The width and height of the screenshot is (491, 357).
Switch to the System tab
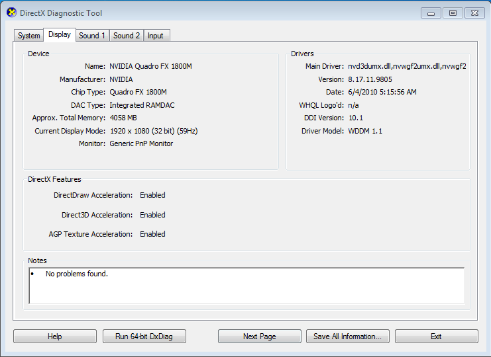(28, 36)
